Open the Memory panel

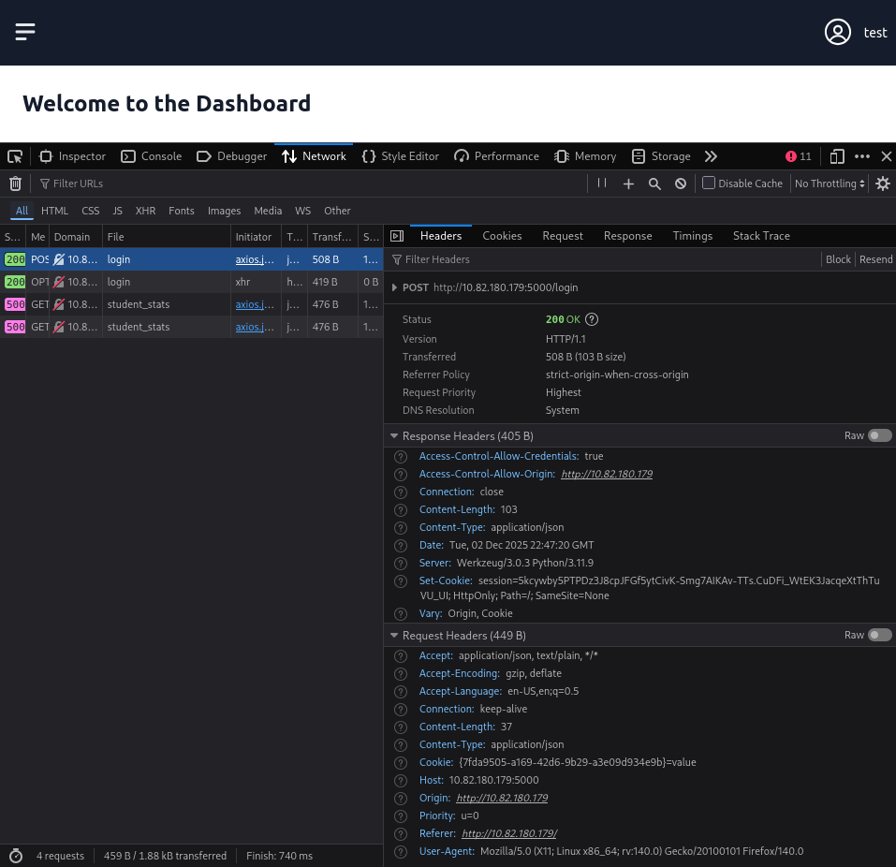(586, 156)
